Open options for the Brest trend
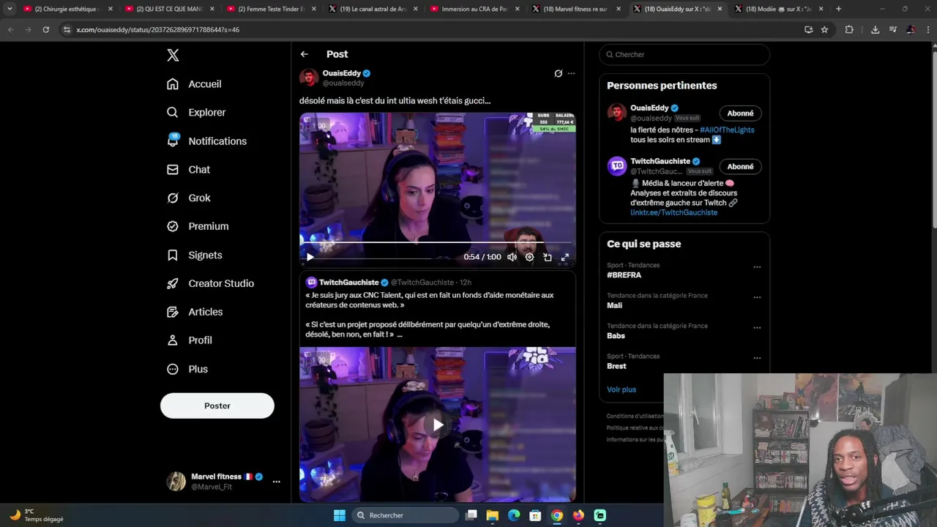This screenshot has width=937, height=527. click(x=757, y=358)
